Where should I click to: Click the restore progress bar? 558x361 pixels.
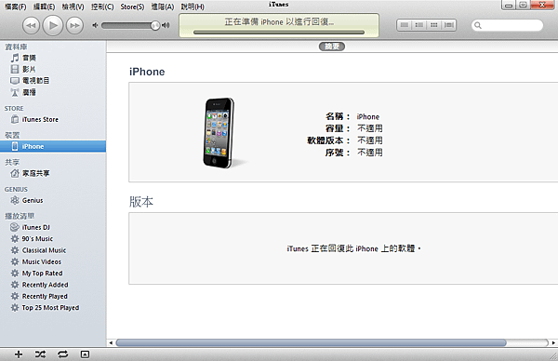tap(279, 33)
